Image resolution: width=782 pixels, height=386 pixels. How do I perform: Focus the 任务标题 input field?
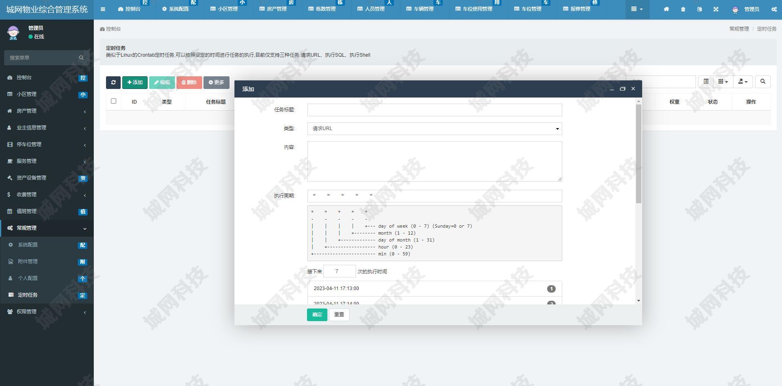435,110
